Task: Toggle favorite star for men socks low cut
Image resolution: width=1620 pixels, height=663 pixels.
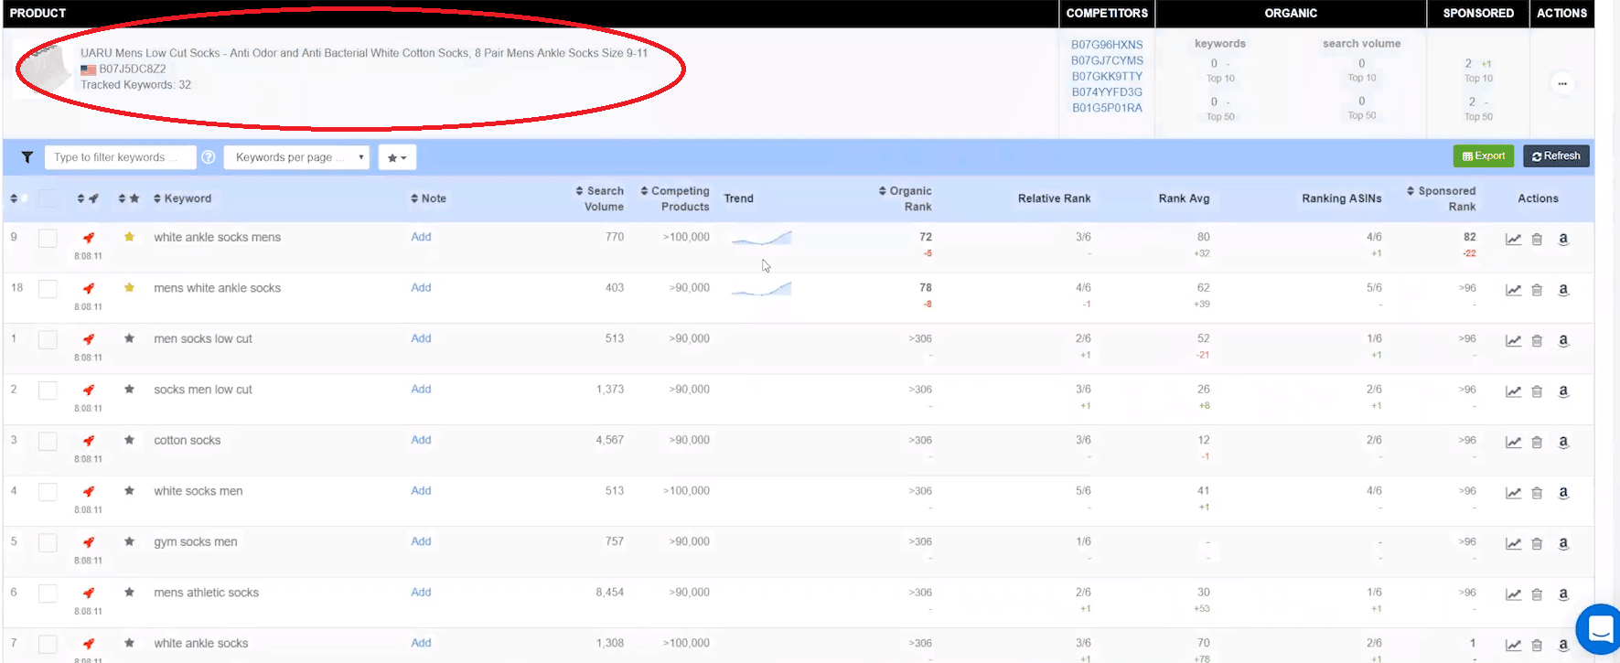Action: pos(130,338)
